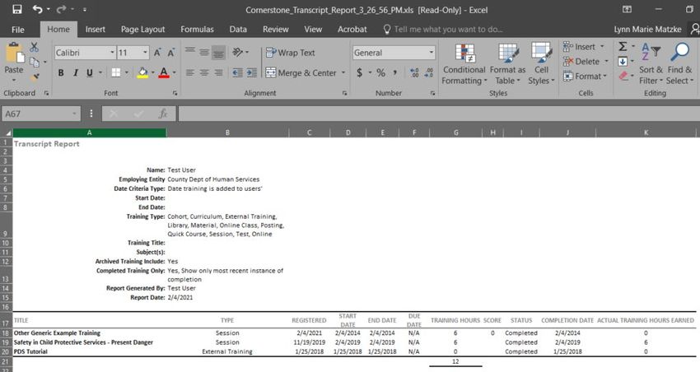Set bottom vertical alignment
700x372 pixels.
pyautogui.click(x=218, y=53)
